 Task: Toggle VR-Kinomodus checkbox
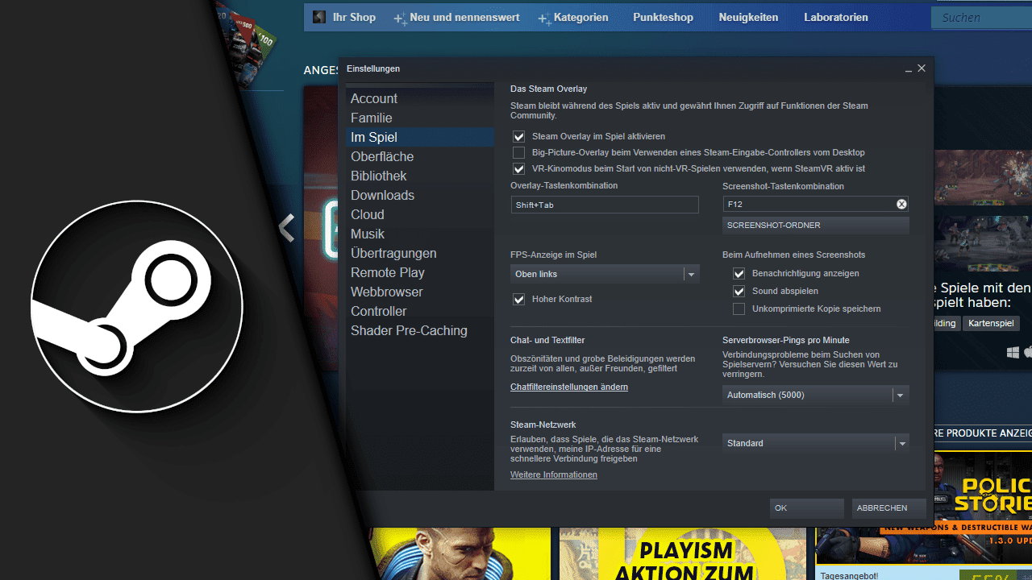pos(518,169)
